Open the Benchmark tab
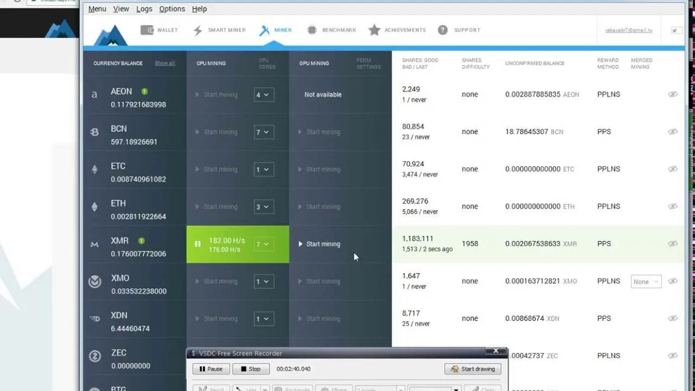This screenshot has height=391, width=695. pos(331,30)
